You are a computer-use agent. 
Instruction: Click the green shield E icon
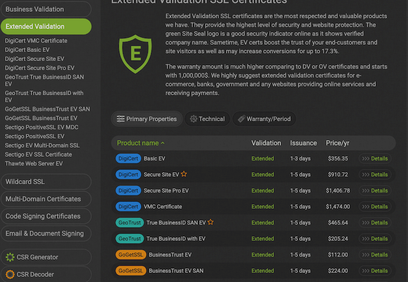click(x=135, y=54)
